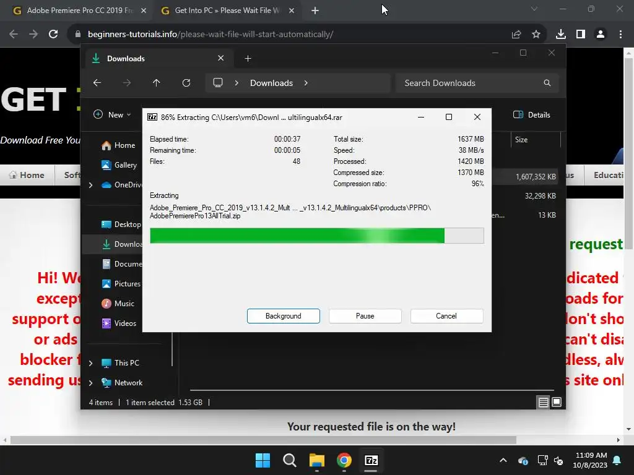Close the Adobe Premiere Pro Chrome tab
Viewport: 634px width, 475px height.
click(x=144, y=11)
